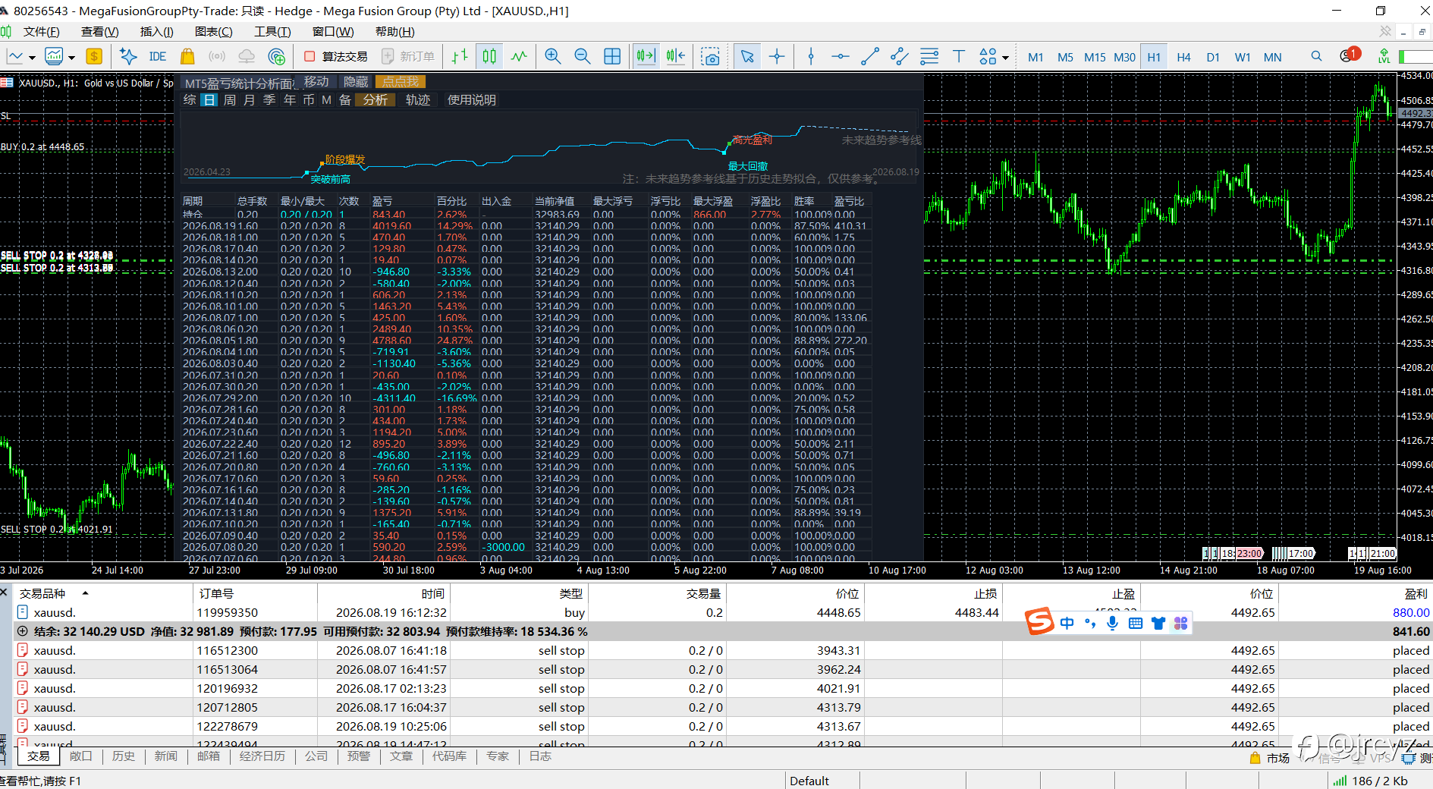The width and height of the screenshot is (1433, 789).
Task: Select the text label tool
Action: 959,56
